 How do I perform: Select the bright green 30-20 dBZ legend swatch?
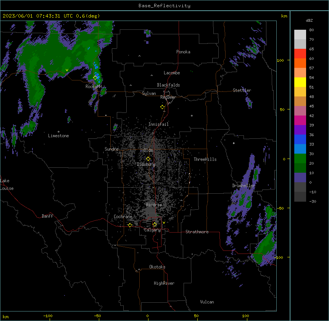point(300,159)
